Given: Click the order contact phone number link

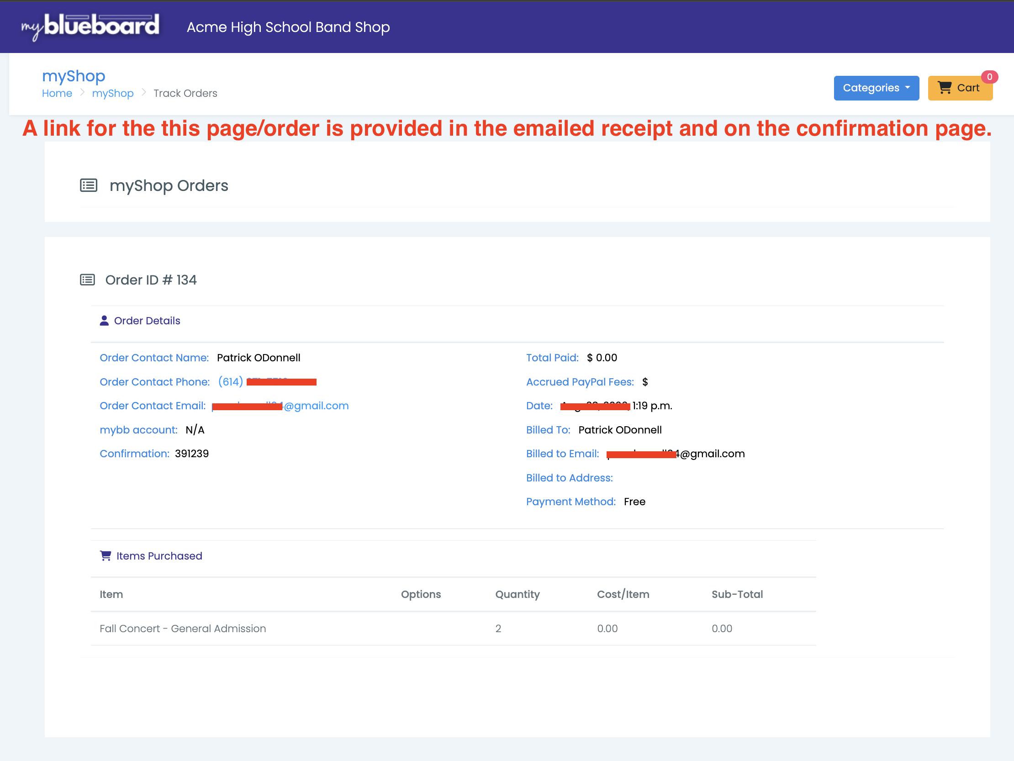Looking at the screenshot, I should (267, 381).
